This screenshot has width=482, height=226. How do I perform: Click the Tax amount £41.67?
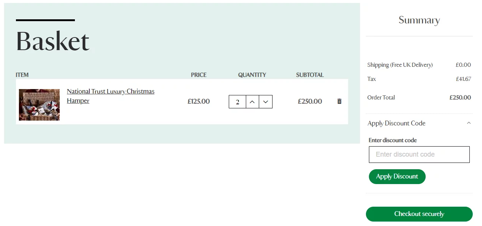(x=463, y=79)
